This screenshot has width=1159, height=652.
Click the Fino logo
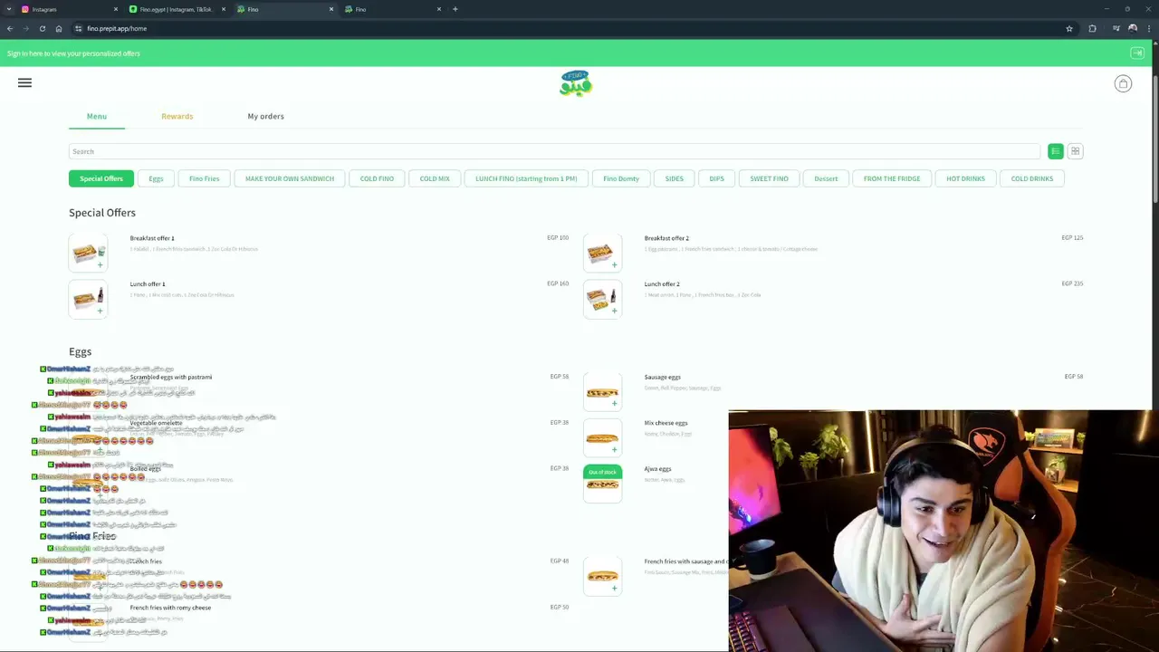coord(576,83)
